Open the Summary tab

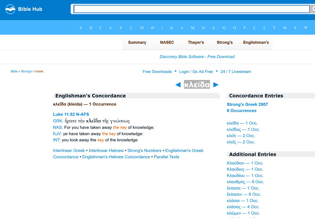137,42
